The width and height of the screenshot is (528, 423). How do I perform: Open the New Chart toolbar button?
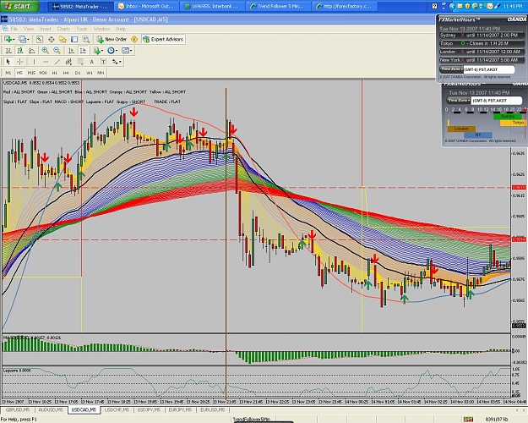point(8,40)
